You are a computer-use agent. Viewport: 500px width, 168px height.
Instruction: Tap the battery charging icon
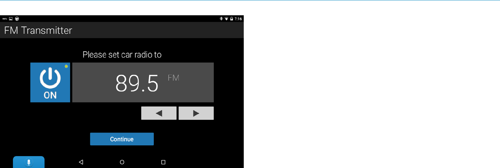tap(232, 19)
